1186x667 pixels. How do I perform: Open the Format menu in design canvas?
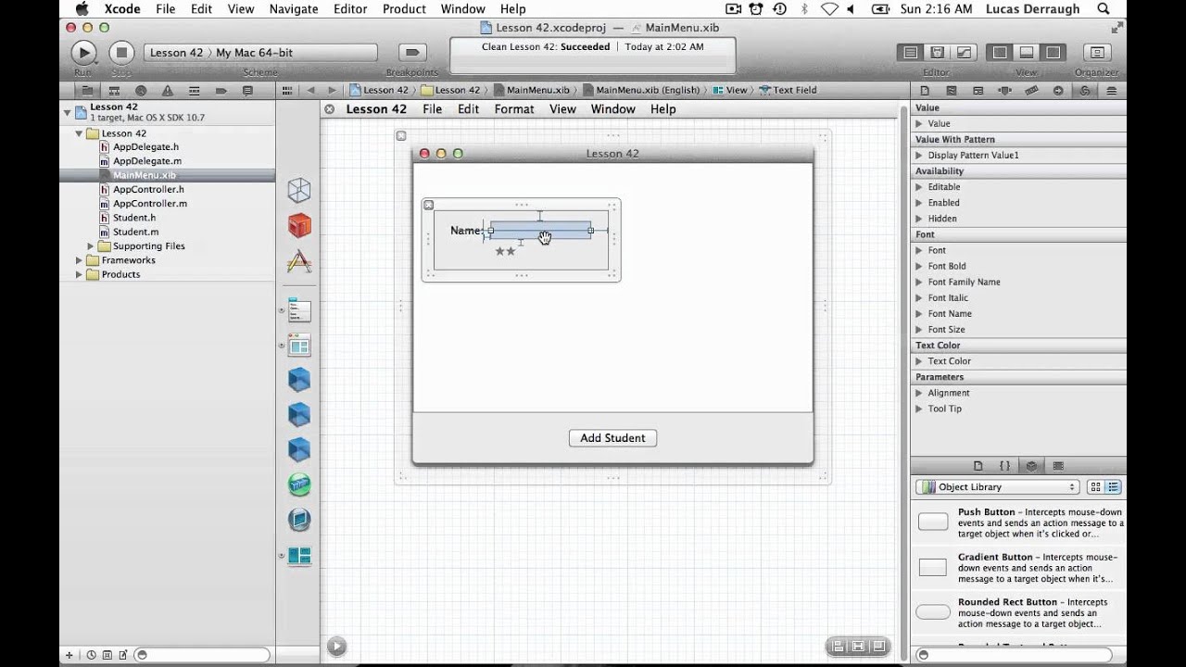click(x=514, y=109)
